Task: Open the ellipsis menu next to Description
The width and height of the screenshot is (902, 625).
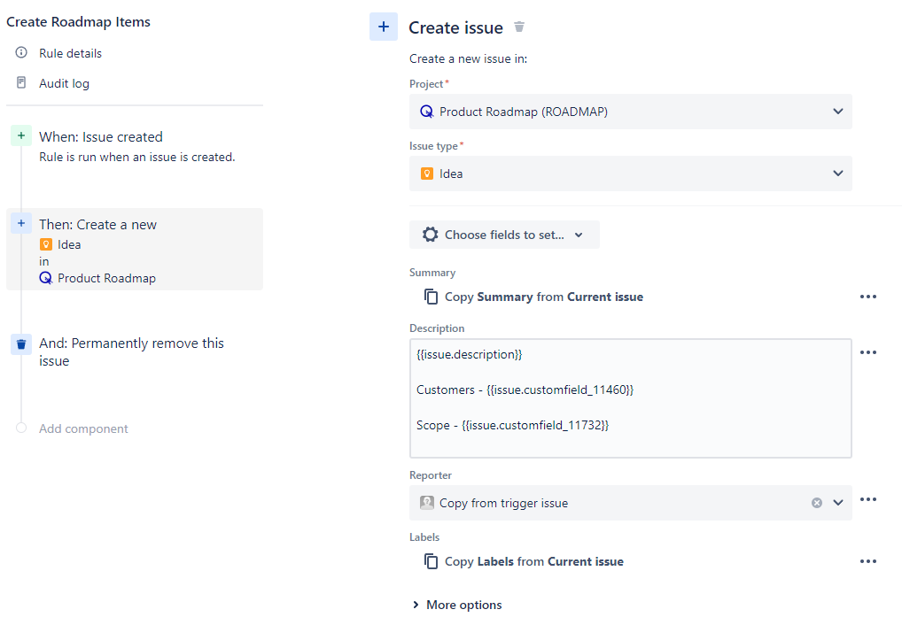Action: pos(868,352)
